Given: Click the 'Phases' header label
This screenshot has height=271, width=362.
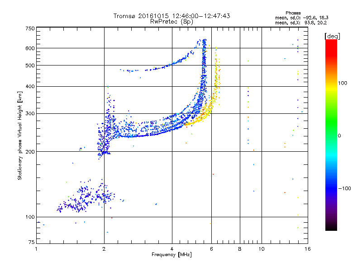Looking at the screenshot, I should click(x=293, y=13).
